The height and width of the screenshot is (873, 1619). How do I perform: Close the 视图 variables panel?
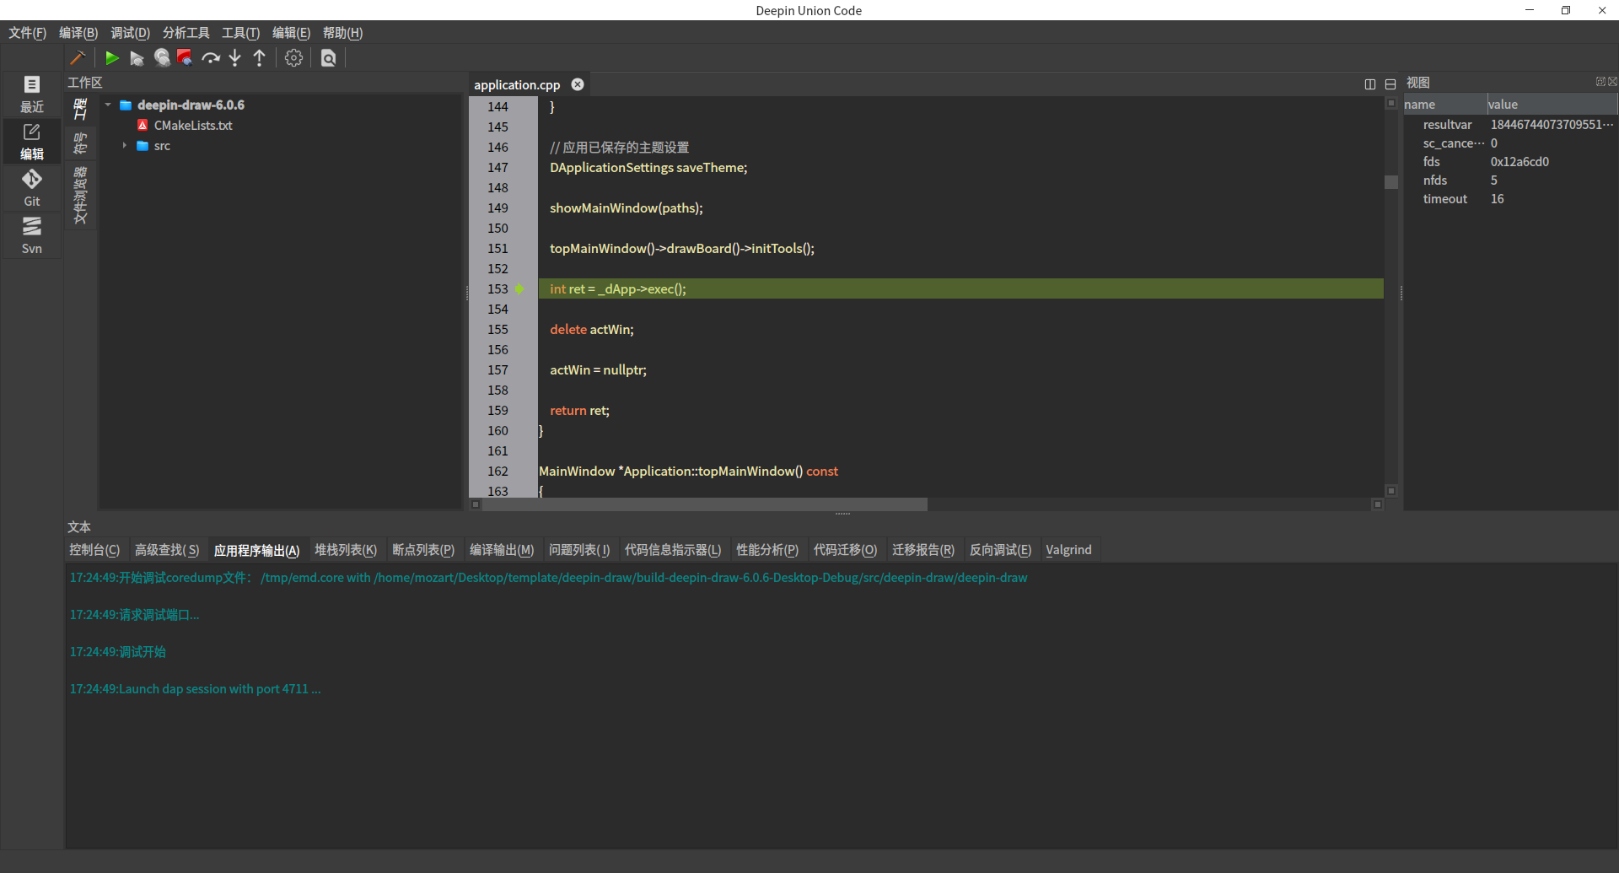[1612, 82]
